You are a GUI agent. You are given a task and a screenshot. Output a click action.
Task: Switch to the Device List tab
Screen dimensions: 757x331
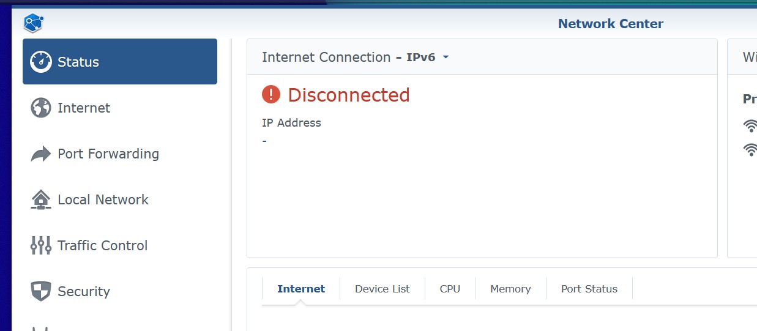point(382,289)
